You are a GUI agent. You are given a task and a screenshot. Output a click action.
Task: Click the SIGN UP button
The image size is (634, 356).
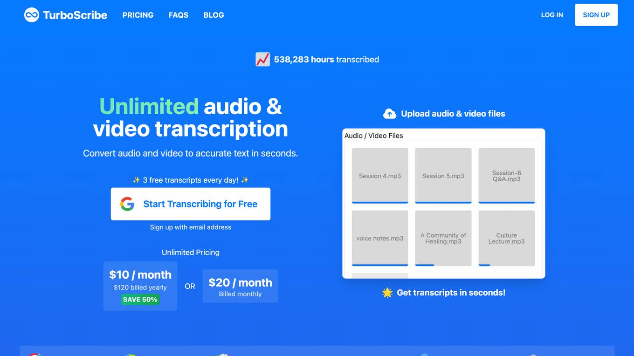tap(596, 15)
